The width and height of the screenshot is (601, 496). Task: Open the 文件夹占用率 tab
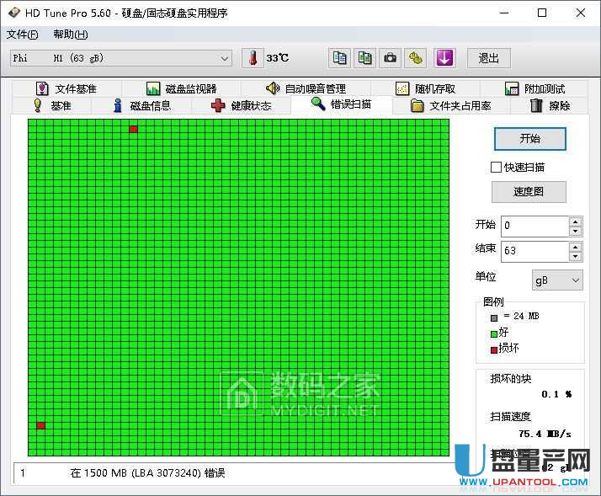[450, 105]
